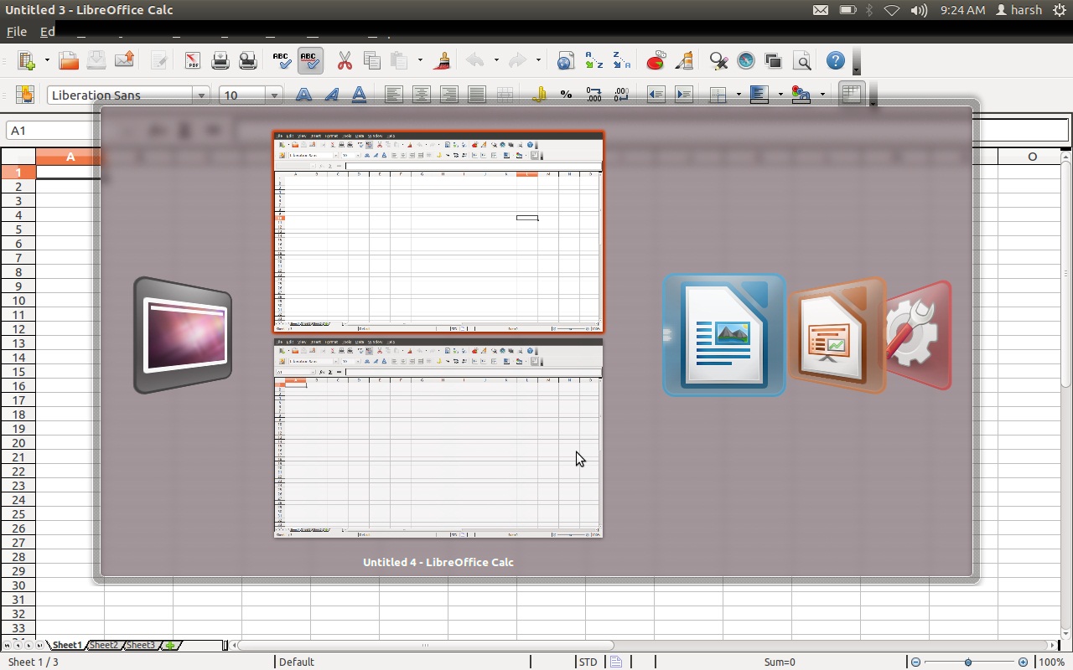Image resolution: width=1073 pixels, height=670 pixels.
Task: Click the Sort Ascending icon
Action: pyautogui.click(x=594, y=60)
